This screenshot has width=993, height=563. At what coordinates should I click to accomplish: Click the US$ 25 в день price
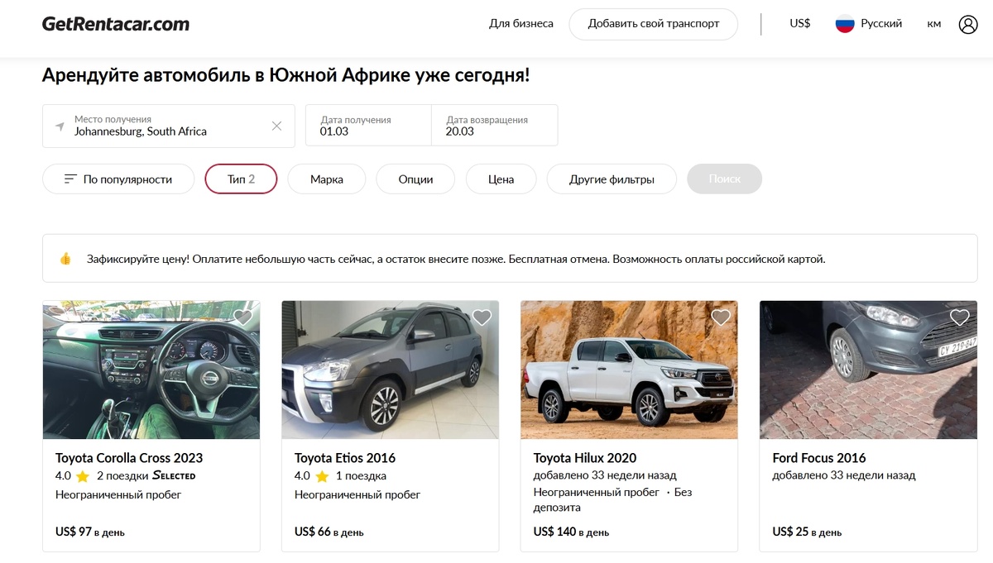click(808, 532)
